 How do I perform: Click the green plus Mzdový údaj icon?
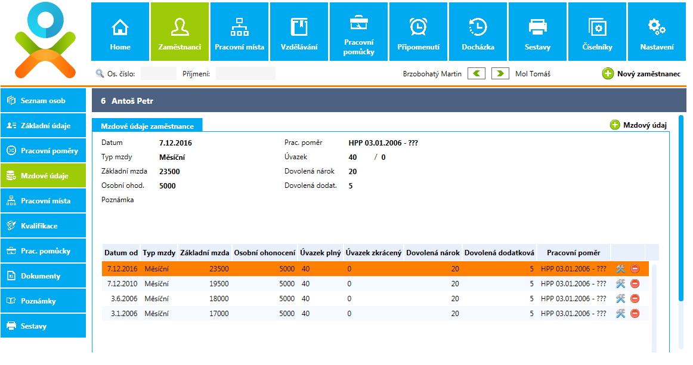tap(615, 125)
